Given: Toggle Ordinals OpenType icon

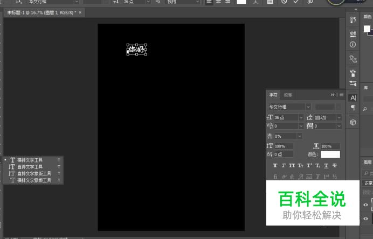Looking at the screenshot, I should [326, 177].
